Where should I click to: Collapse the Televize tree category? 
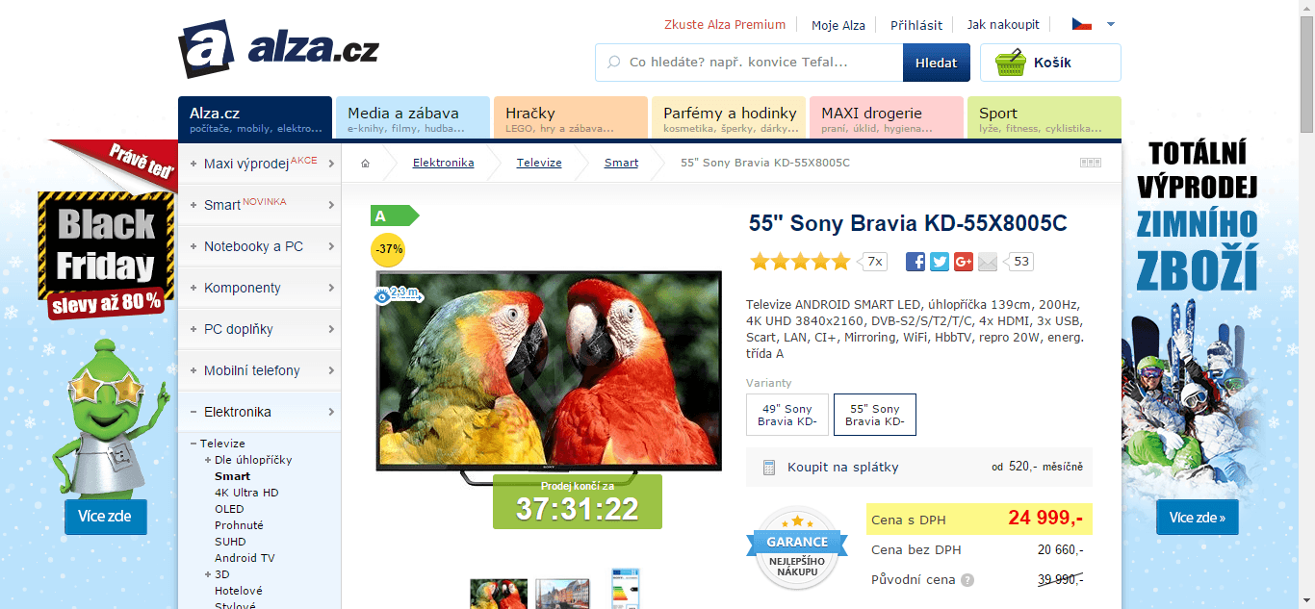tap(193, 444)
